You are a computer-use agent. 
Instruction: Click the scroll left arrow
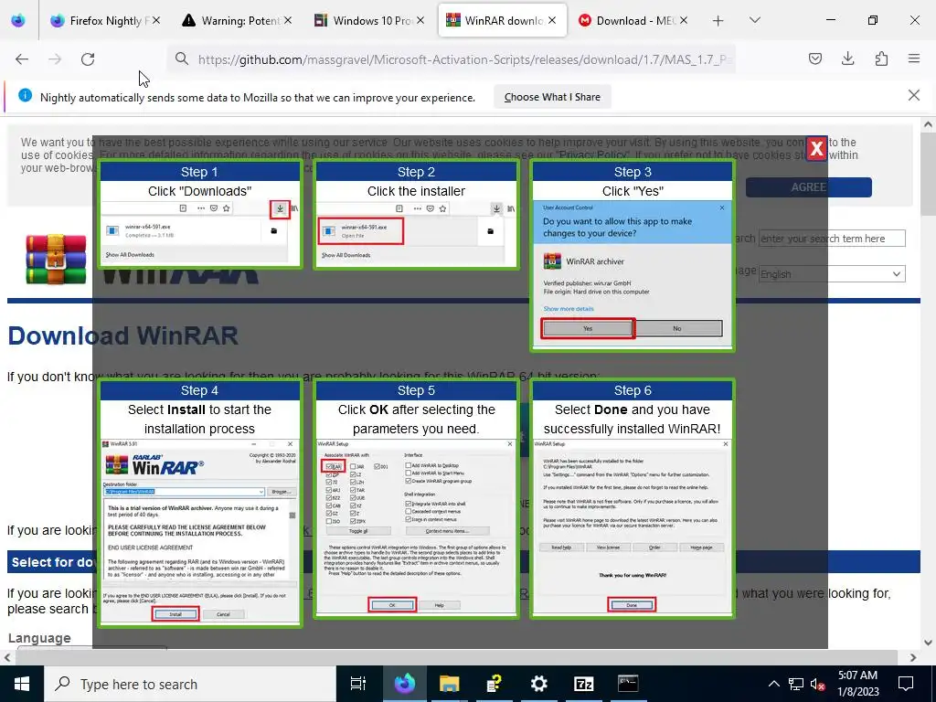[6, 657]
